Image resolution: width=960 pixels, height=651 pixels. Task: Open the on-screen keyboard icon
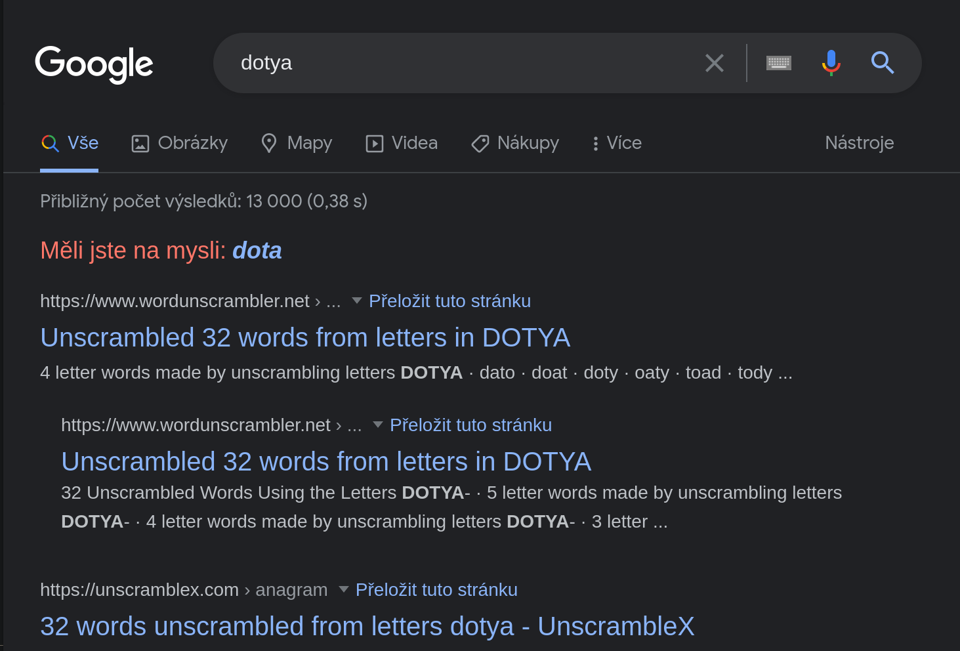[778, 63]
